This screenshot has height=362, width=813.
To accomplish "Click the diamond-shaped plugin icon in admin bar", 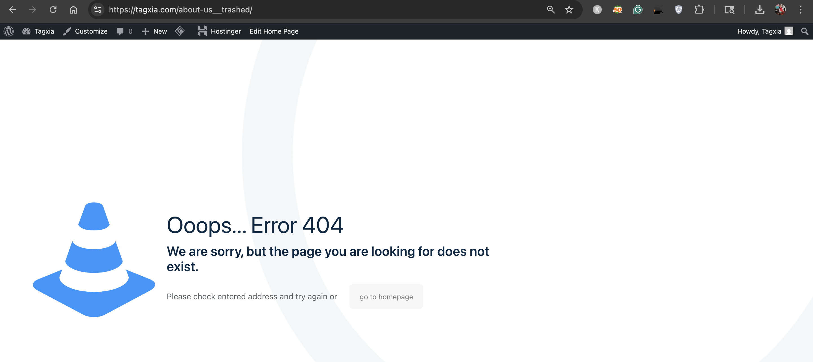I will (180, 31).
